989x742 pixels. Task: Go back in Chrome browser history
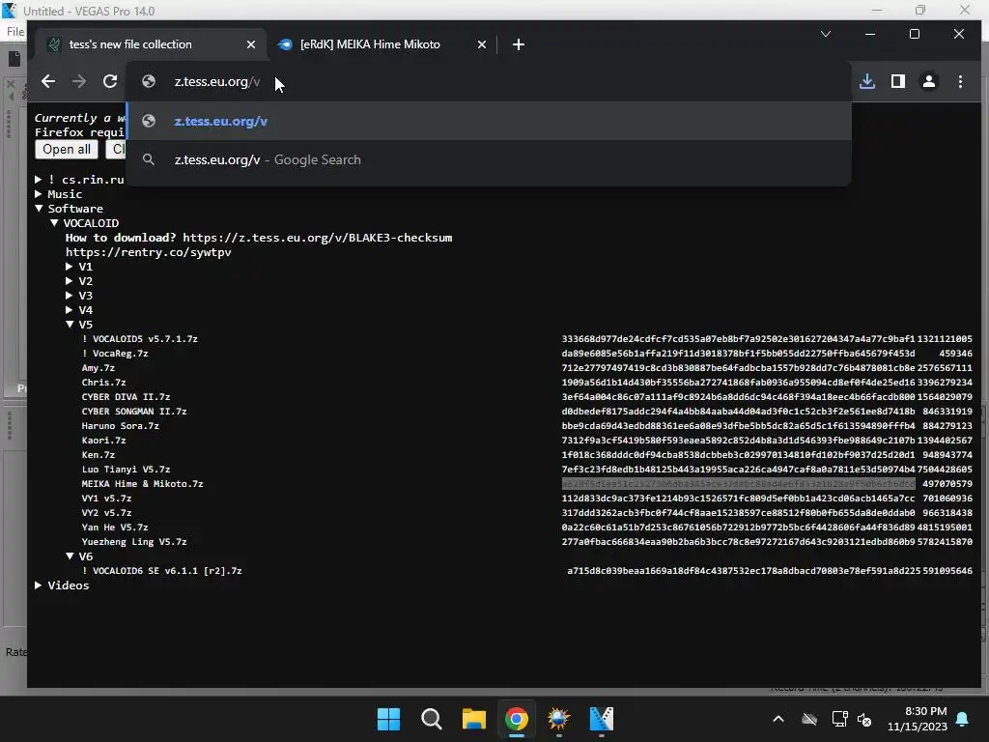48,81
